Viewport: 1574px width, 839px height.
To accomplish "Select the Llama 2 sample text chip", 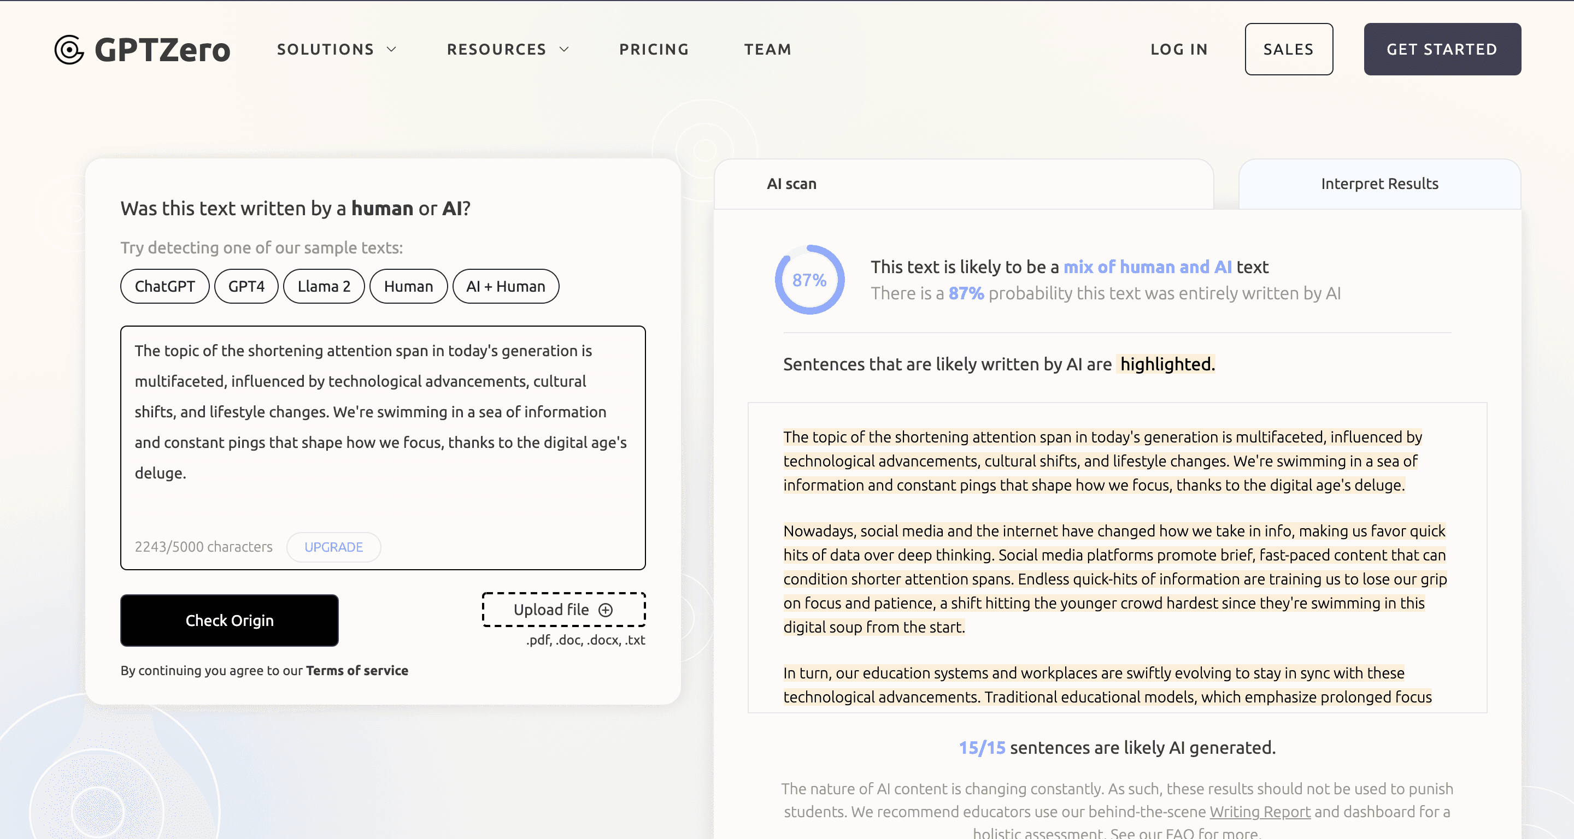I will [324, 286].
